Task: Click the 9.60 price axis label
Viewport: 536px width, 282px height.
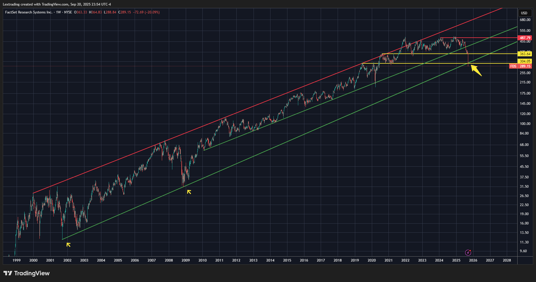Action: pos(523,251)
